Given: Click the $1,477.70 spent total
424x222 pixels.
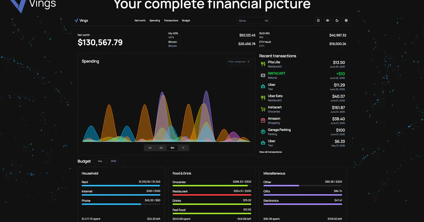Looking at the screenshot, I should (90, 219).
